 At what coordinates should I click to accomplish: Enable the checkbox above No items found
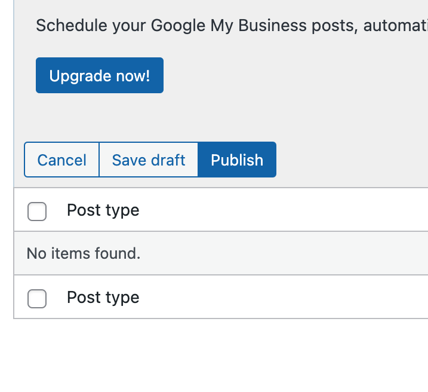(x=37, y=211)
